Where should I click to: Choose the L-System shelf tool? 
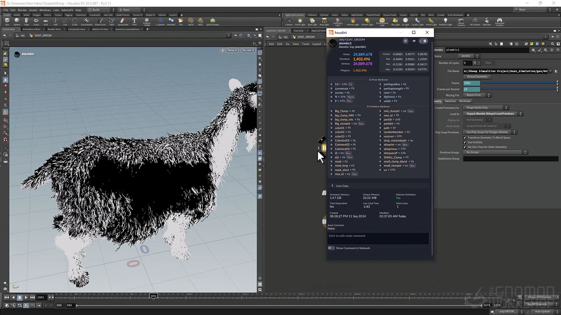[x=160, y=21]
